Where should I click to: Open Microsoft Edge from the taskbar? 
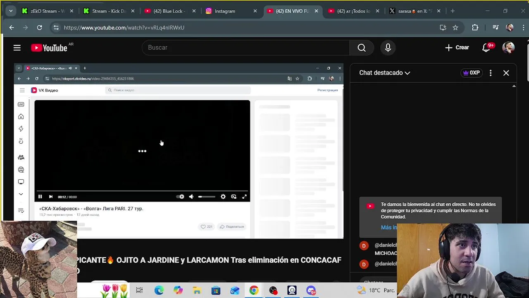click(159, 291)
